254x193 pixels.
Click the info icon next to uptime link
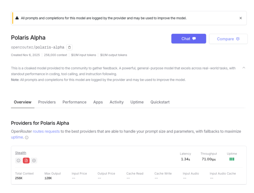click(27, 138)
